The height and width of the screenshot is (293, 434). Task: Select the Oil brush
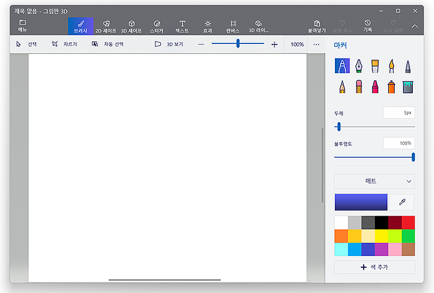click(375, 66)
